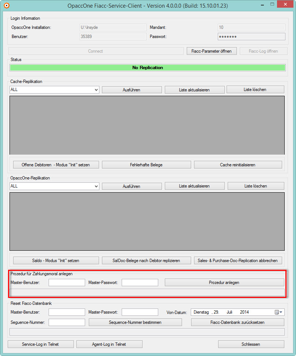Focus the Sequence-Nummer input field

coord(67,322)
